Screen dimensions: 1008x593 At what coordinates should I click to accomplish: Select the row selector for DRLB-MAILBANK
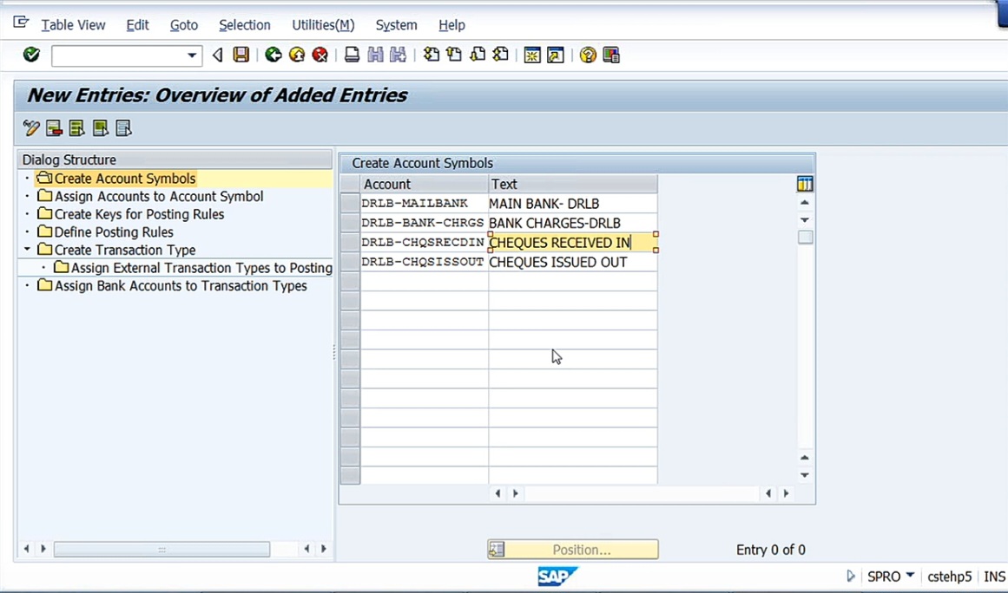(x=351, y=204)
